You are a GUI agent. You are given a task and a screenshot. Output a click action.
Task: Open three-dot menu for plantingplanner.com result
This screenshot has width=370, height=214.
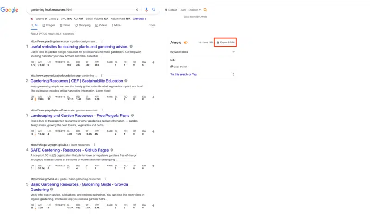102,41
